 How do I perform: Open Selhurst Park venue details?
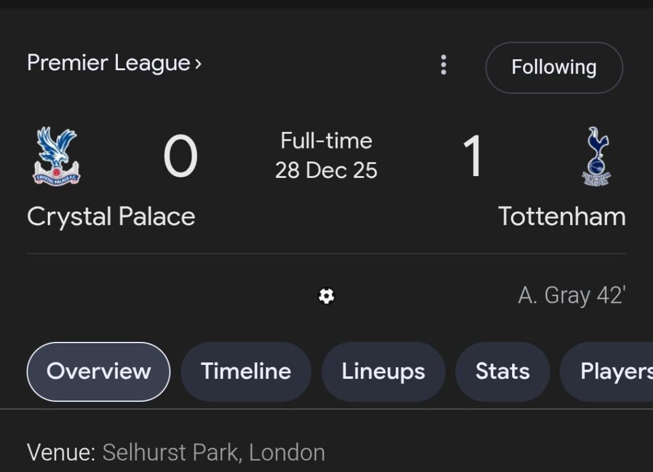pos(212,452)
